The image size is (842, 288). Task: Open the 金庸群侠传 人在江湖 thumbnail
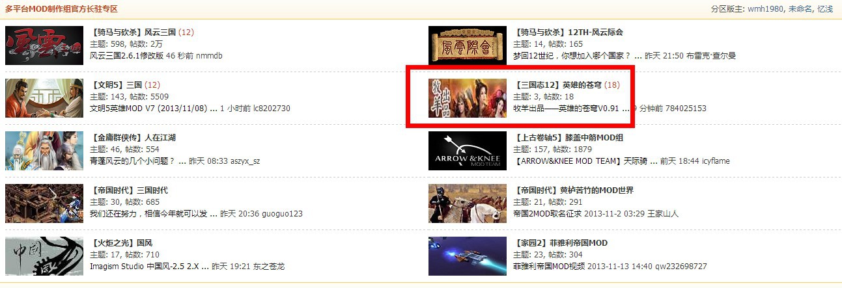[44, 151]
